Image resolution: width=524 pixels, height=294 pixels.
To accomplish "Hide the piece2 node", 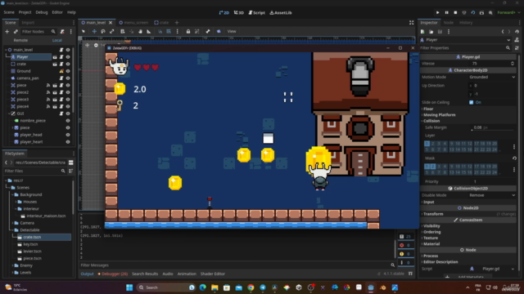I will (68, 92).
